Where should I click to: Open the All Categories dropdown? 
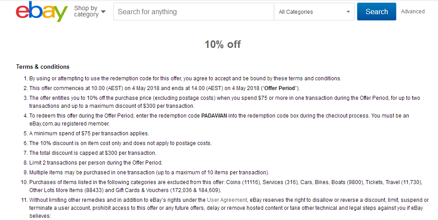click(x=314, y=12)
